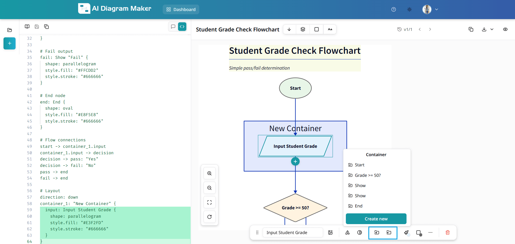Open the Dashboard page

click(x=181, y=9)
